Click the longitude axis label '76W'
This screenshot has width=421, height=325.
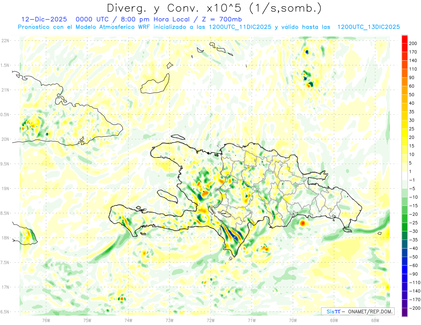coord(46,320)
